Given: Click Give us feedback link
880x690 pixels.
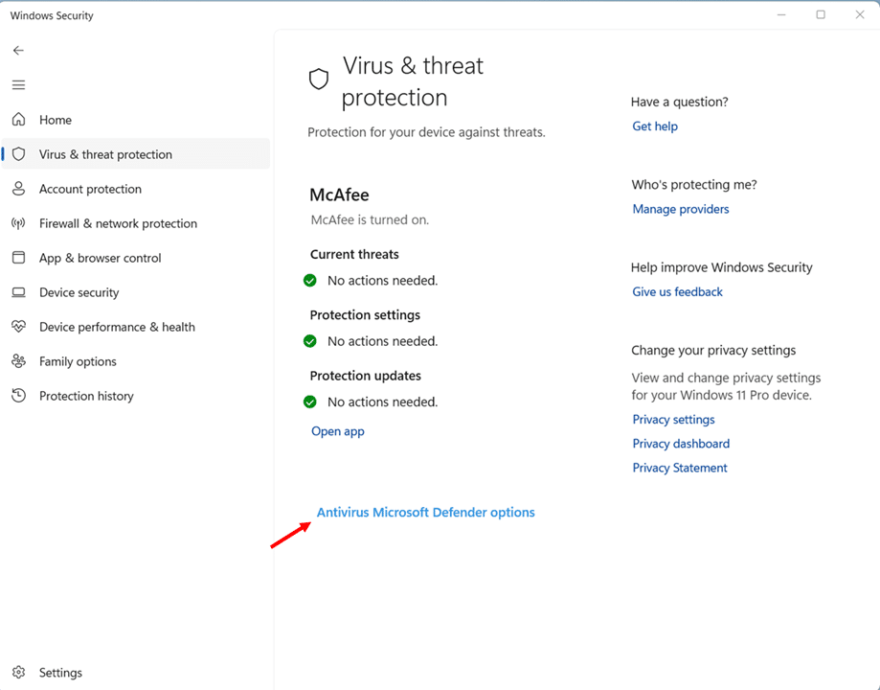Looking at the screenshot, I should [677, 292].
